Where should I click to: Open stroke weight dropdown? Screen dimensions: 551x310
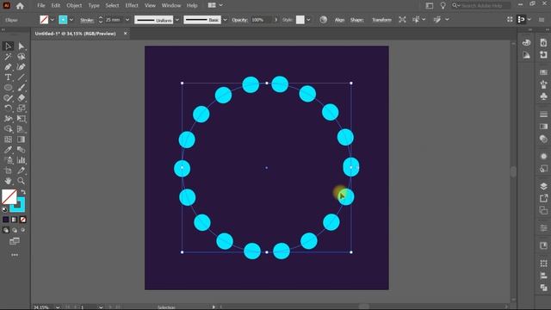pyautogui.click(x=127, y=20)
